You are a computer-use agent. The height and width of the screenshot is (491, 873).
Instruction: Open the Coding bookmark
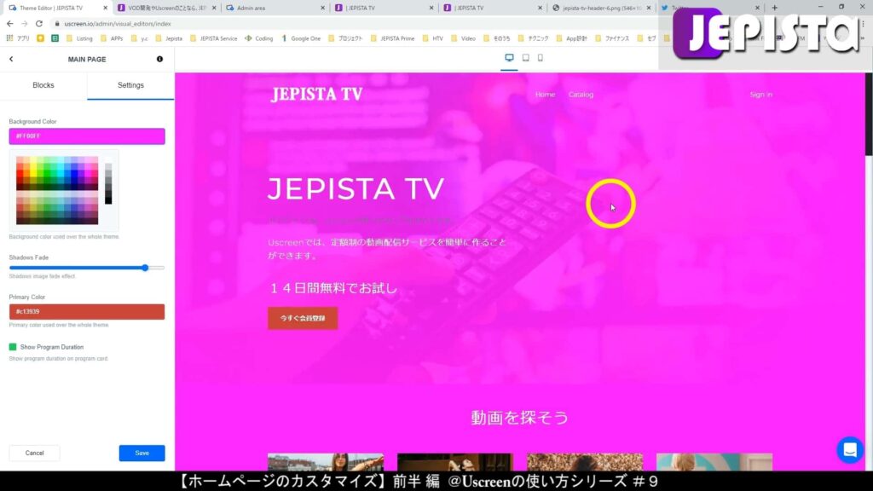point(259,38)
